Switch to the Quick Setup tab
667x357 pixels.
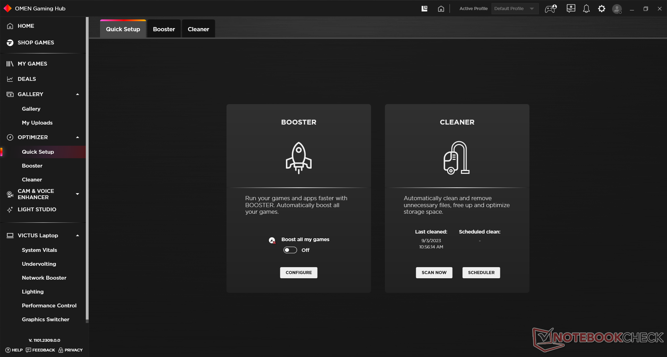click(123, 29)
